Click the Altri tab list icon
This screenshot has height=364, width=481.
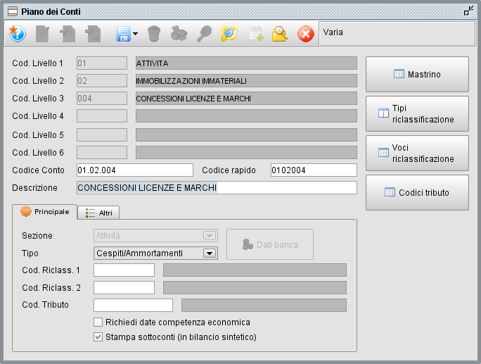click(90, 213)
